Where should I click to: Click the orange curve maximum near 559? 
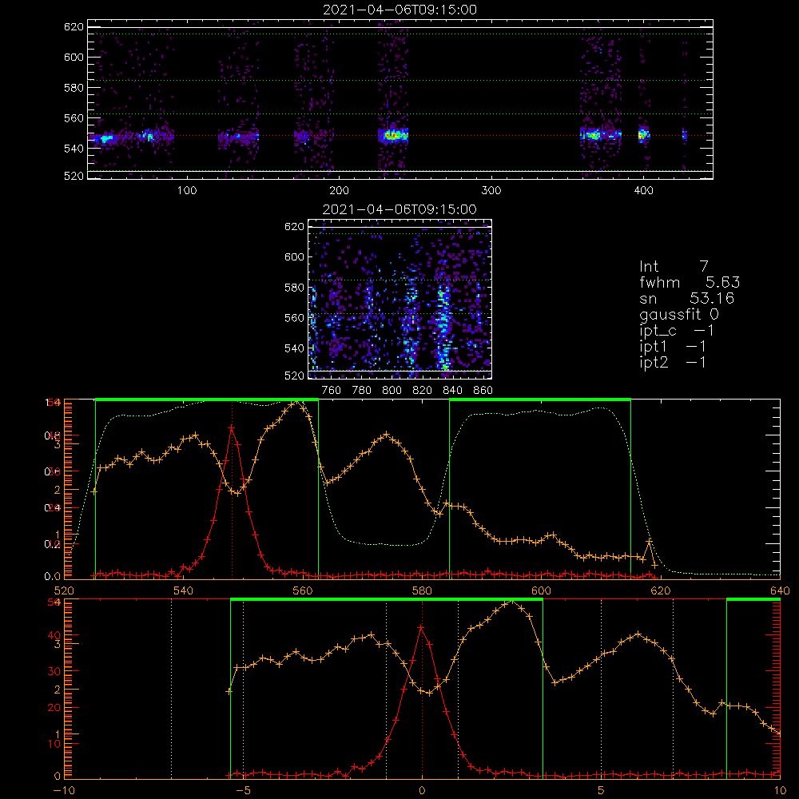coord(296,403)
